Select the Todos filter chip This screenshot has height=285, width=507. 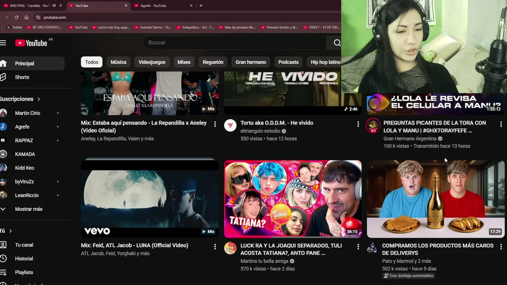point(91,62)
